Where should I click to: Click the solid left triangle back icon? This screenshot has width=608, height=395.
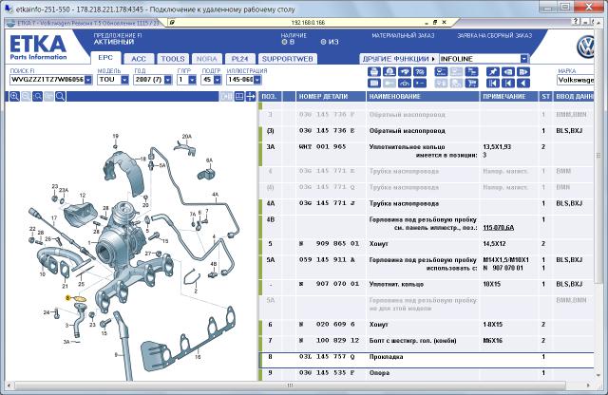coord(523,83)
